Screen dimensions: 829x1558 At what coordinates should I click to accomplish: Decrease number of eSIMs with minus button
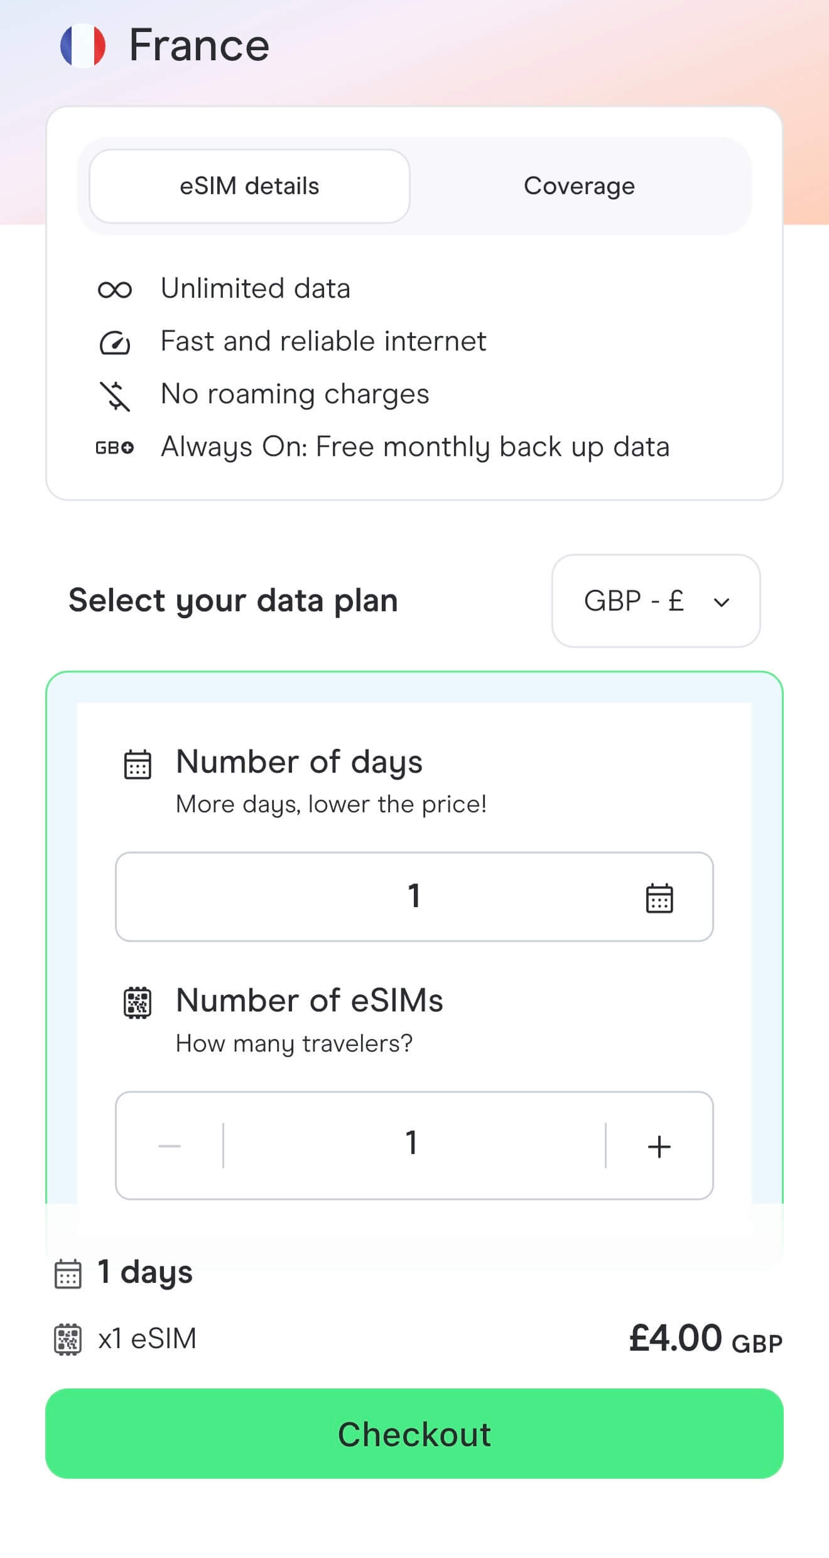tap(170, 1147)
